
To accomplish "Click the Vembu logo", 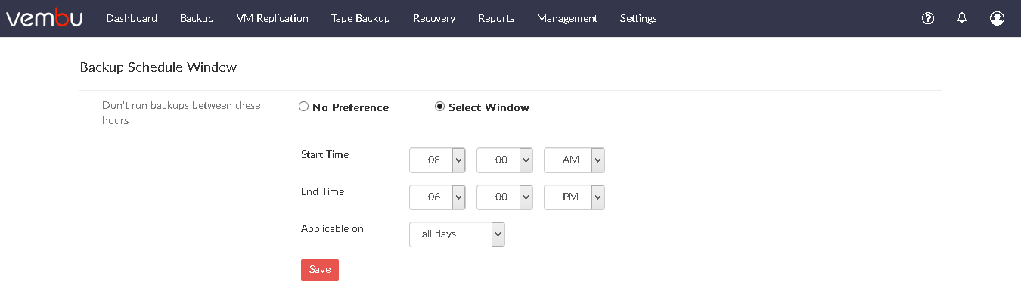I will tap(45, 18).
